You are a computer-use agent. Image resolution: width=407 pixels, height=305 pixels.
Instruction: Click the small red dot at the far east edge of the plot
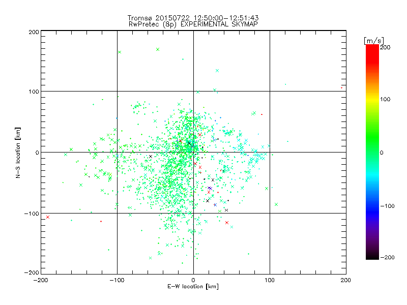click(341, 88)
